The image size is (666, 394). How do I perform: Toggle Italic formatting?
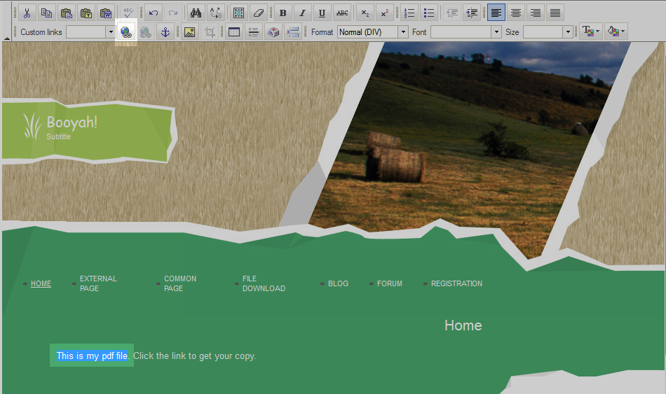point(302,13)
